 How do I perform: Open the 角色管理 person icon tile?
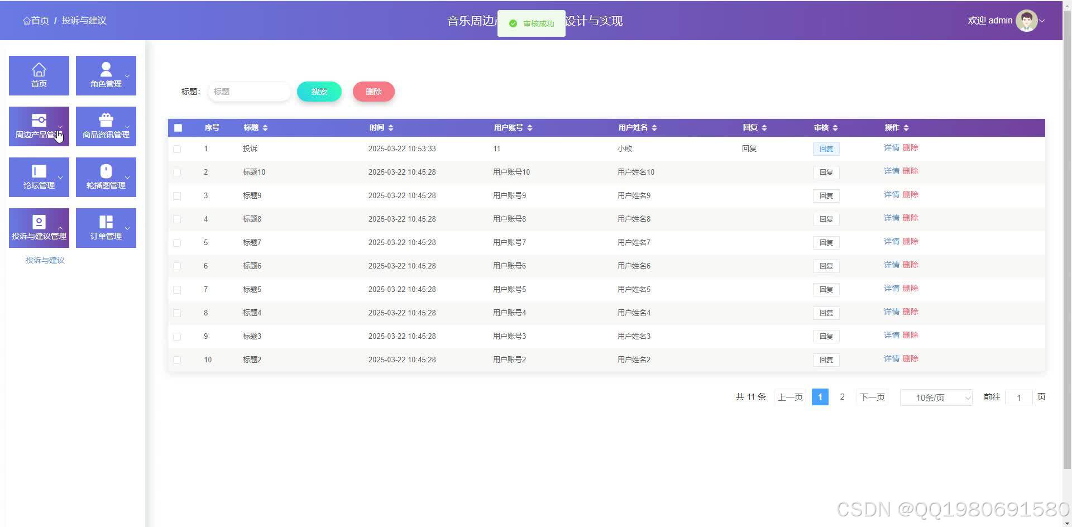pyautogui.click(x=106, y=69)
